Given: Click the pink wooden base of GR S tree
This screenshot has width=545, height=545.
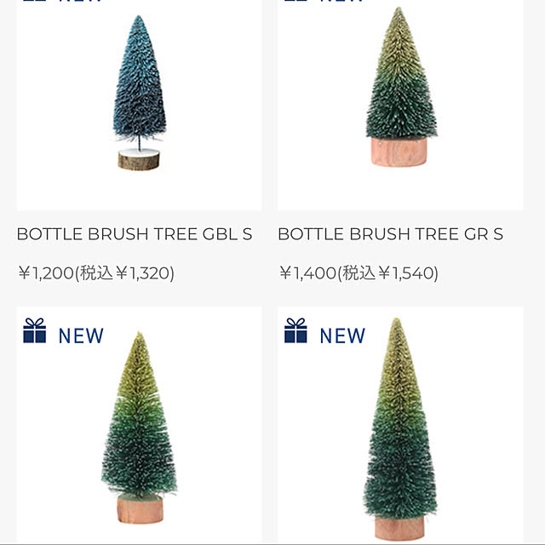Looking at the screenshot, I should pyautogui.click(x=399, y=152).
